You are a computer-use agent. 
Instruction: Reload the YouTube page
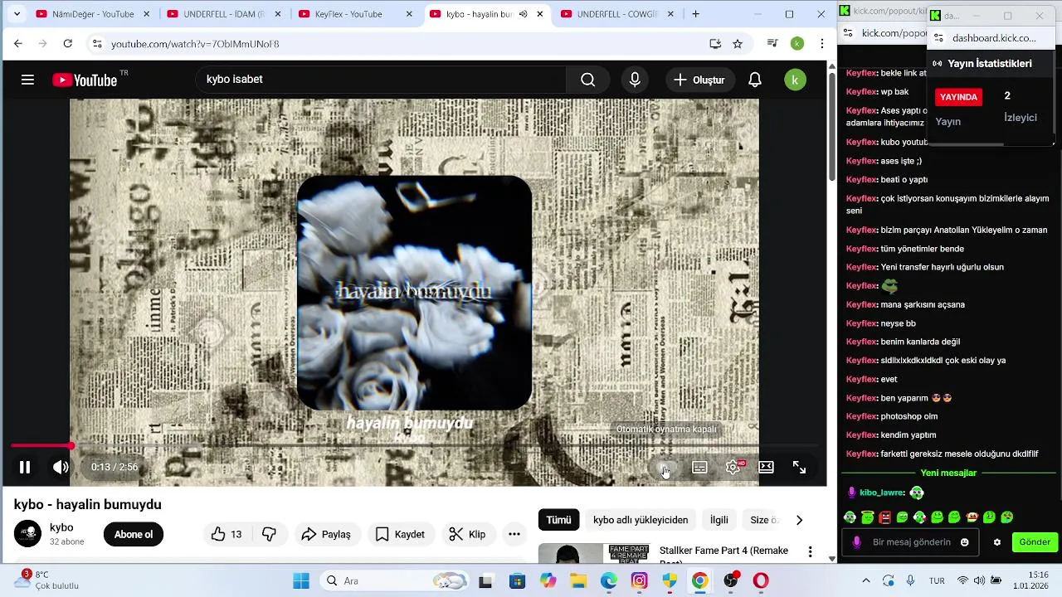[68, 44]
